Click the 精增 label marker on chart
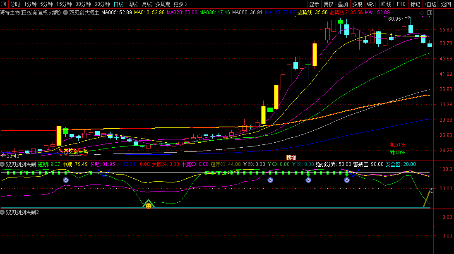This screenshot has width=454, height=254. [291, 158]
